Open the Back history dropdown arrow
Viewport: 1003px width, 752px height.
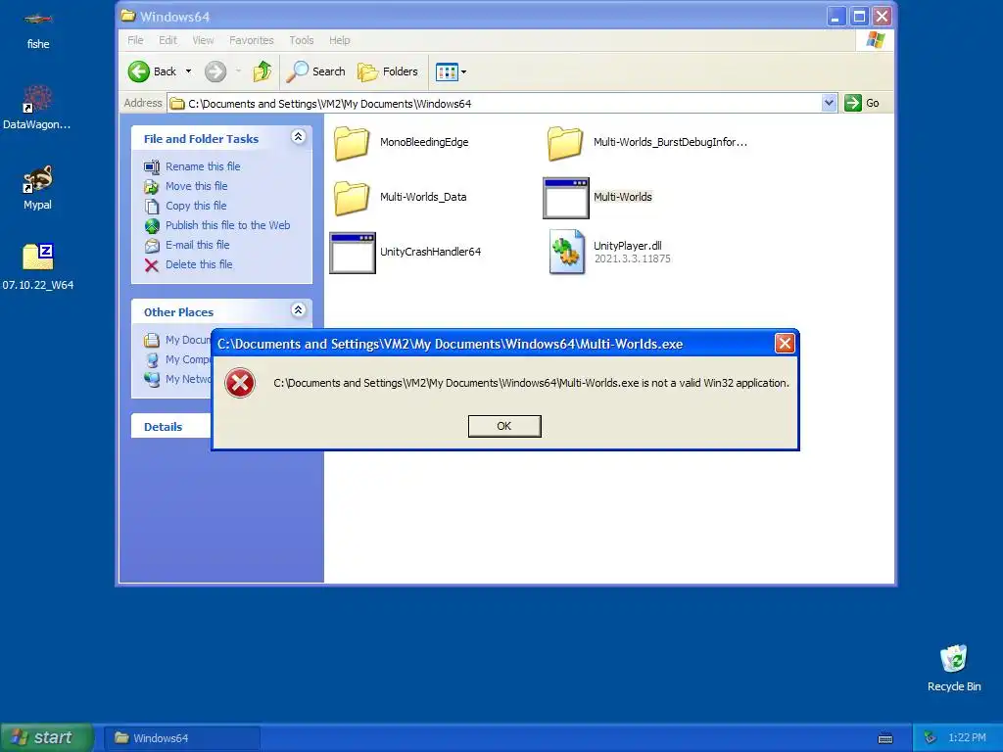pos(189,71)
